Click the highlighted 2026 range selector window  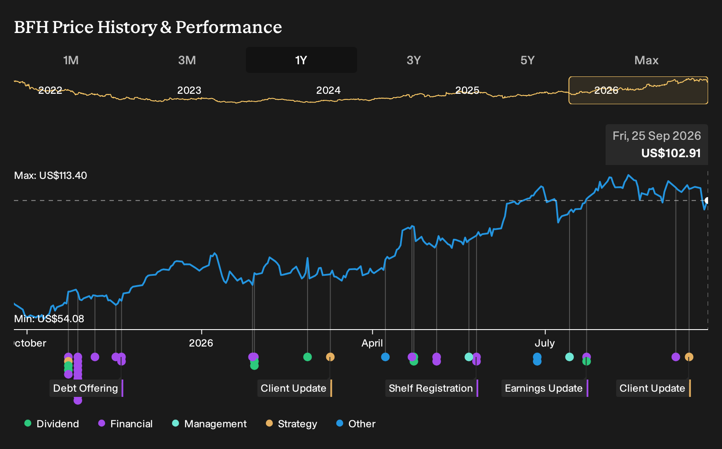[638, 90]
